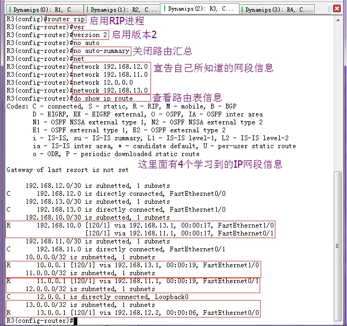Click the vertical scrollbar thumb
Viewport: 347px width, 326px height.
click(x=337, y=246)
